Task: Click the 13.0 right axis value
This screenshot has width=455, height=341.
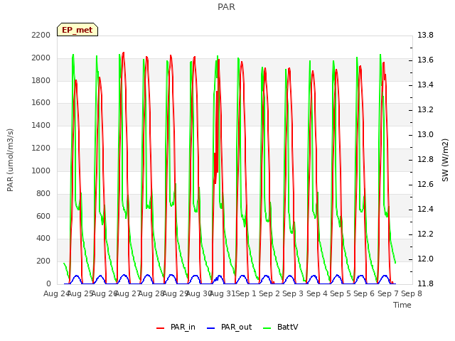Action: (425, 134)
